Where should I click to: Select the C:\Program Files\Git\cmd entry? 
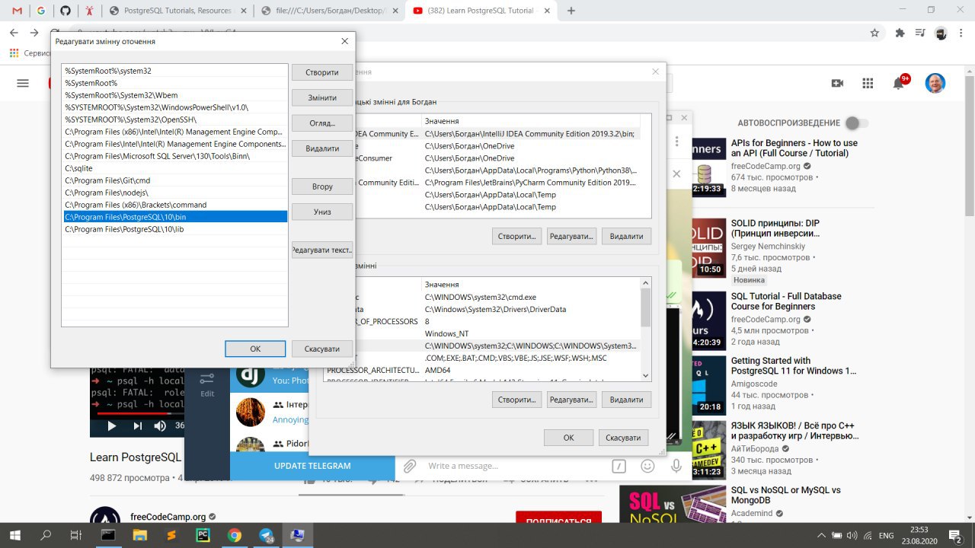point(175,180)
